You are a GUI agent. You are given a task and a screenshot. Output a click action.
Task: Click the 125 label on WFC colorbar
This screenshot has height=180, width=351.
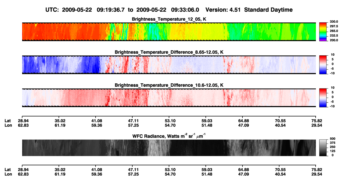333,151
